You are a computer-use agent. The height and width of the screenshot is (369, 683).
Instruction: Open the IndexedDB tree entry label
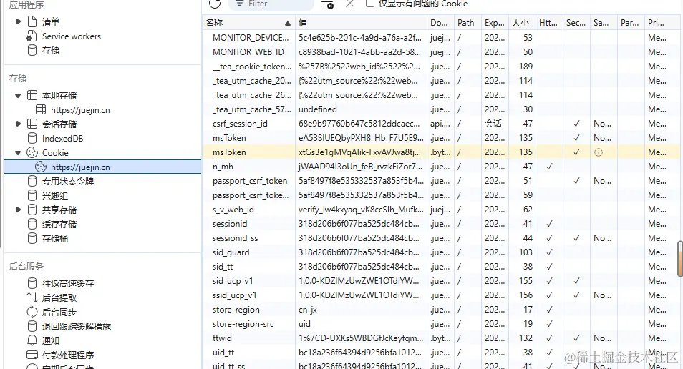[x=62, y=139]
